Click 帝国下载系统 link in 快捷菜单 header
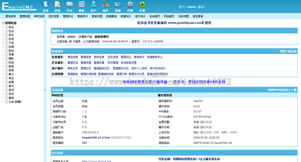 point(288,51)
